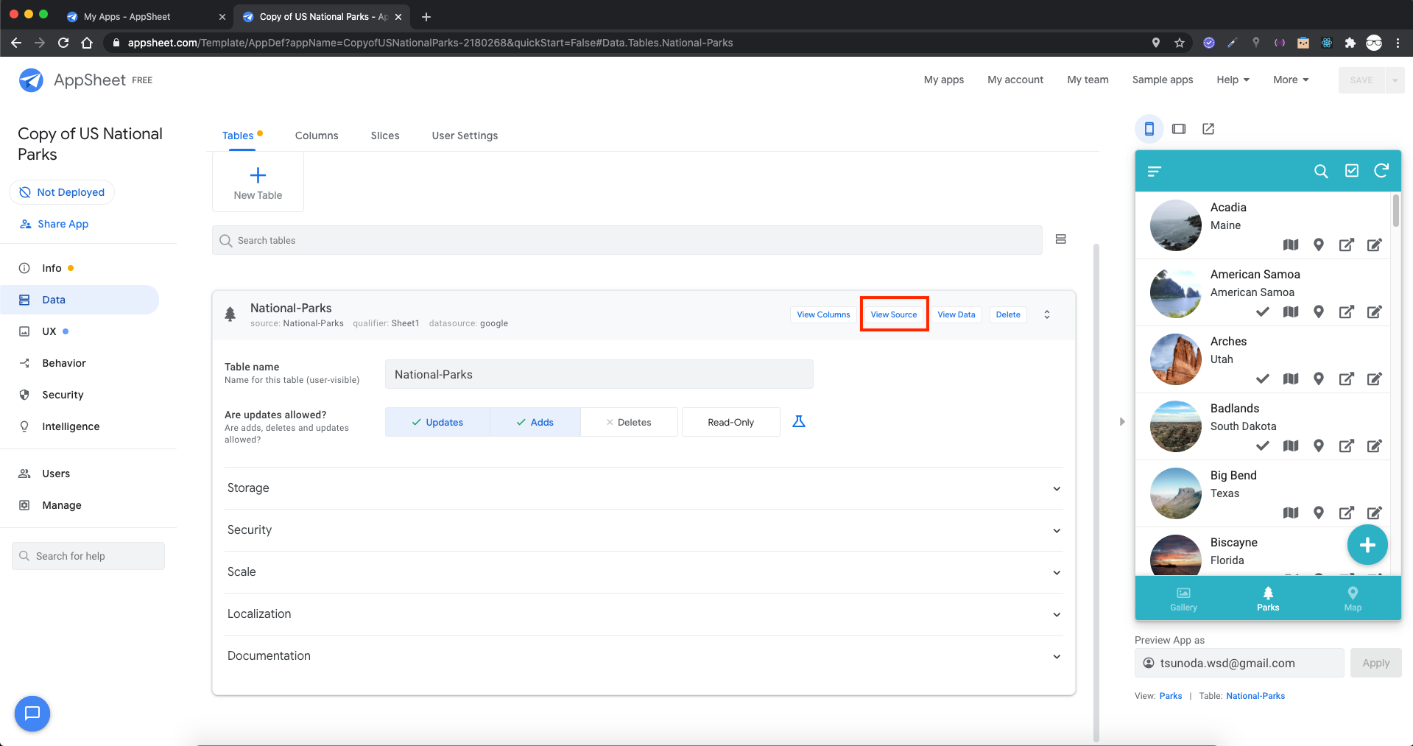Expand the Security section in table settings
Screen dimensions: 1413x746
644,530
